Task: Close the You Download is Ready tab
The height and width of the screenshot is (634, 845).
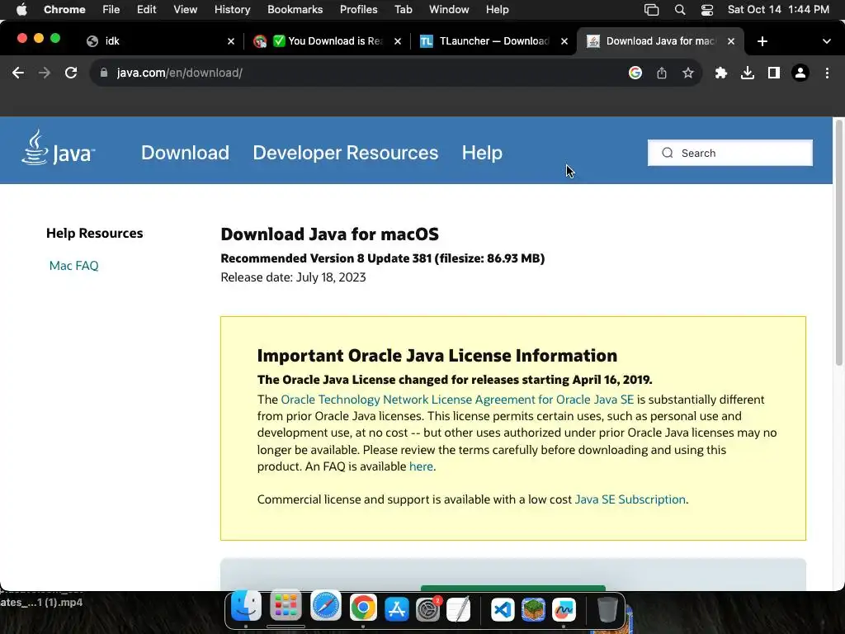Action: click(x=398, y=41)
